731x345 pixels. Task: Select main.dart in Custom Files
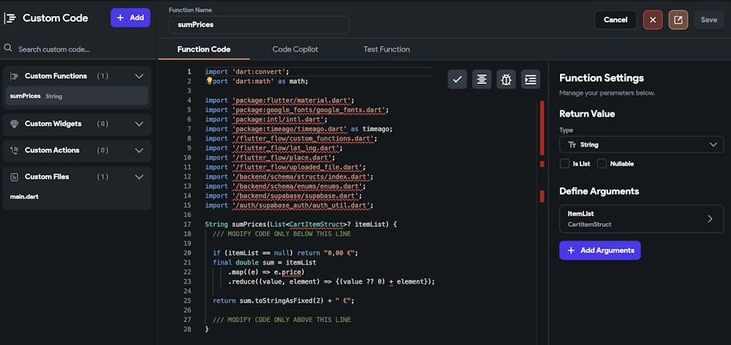click(x=23, y=197)
